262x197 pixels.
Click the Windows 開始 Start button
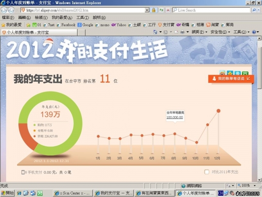7,193
